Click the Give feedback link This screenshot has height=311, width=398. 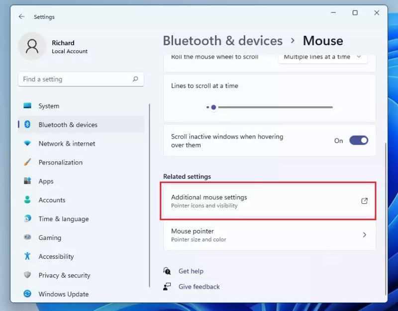(199, 287)
